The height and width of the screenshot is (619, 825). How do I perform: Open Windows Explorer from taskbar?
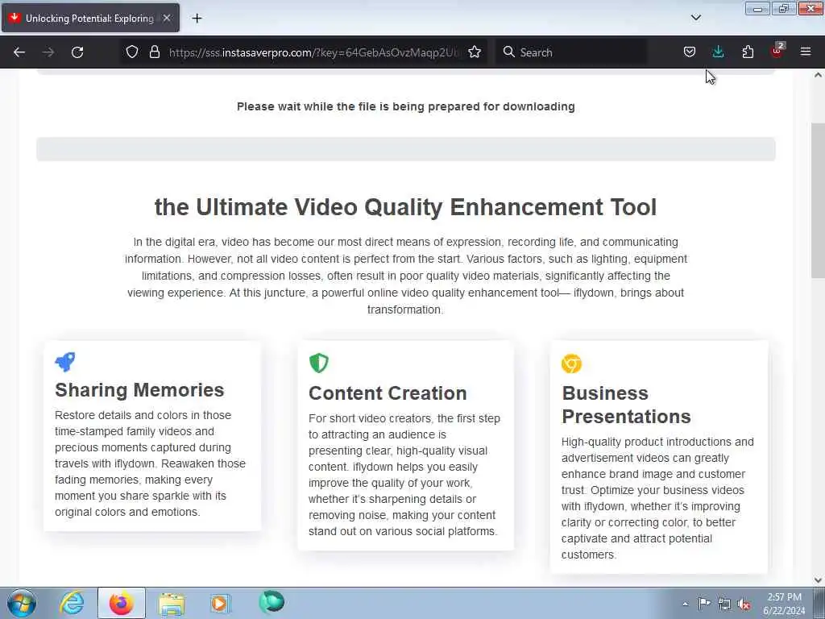(172, 603)
